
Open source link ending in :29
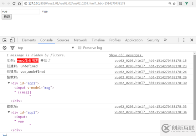click(150, 77)
